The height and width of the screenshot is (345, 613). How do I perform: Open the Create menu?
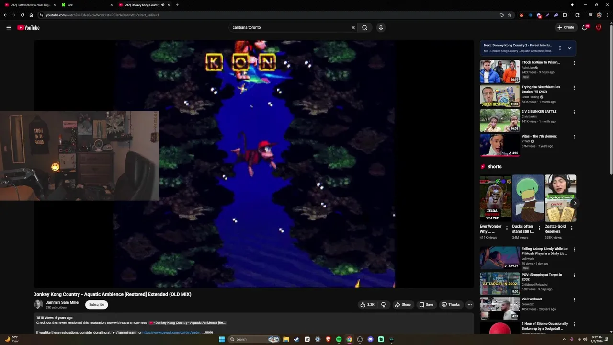point(566,27)
